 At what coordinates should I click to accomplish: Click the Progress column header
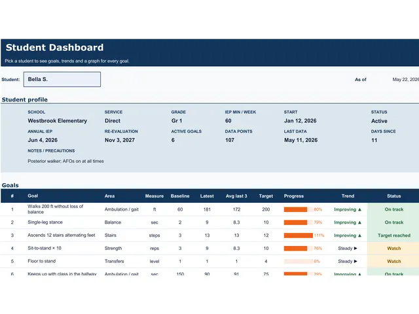pyautogui.click(x=294, y=196)
